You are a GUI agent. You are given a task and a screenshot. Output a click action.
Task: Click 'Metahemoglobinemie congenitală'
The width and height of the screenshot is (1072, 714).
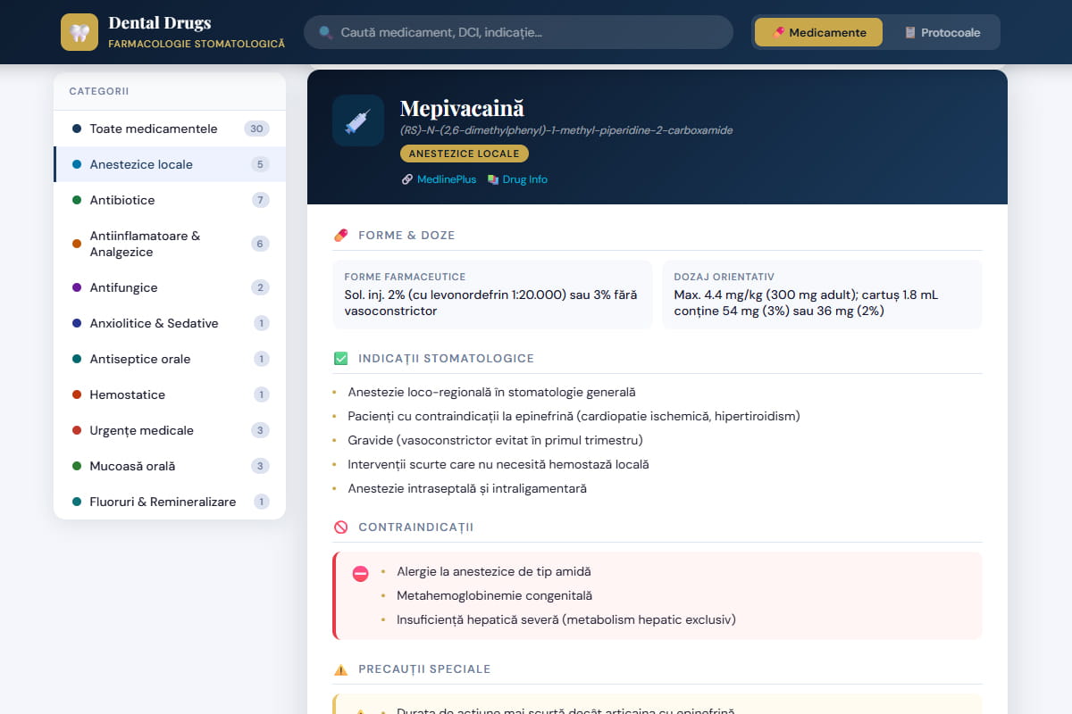495,595
